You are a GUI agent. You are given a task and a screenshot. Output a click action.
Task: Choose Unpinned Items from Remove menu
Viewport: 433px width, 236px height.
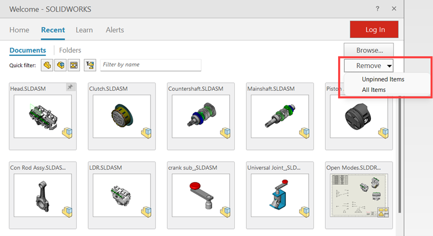click(x=383, y=79)
